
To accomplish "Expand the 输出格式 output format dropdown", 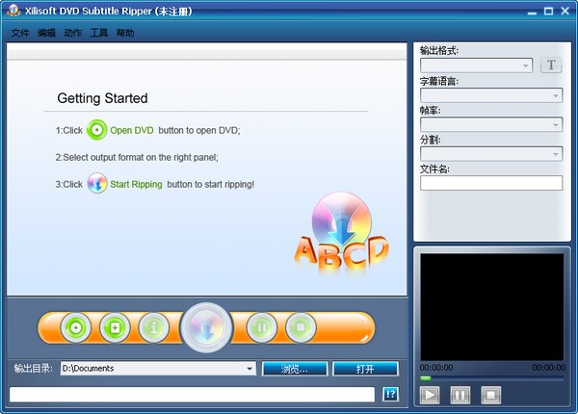I will coord(476,65).
